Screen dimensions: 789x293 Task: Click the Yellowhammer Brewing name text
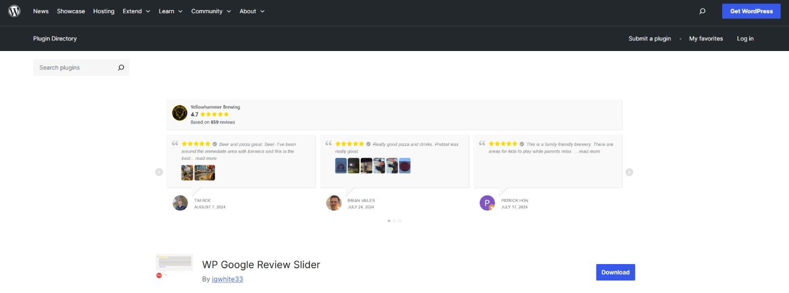215,107
